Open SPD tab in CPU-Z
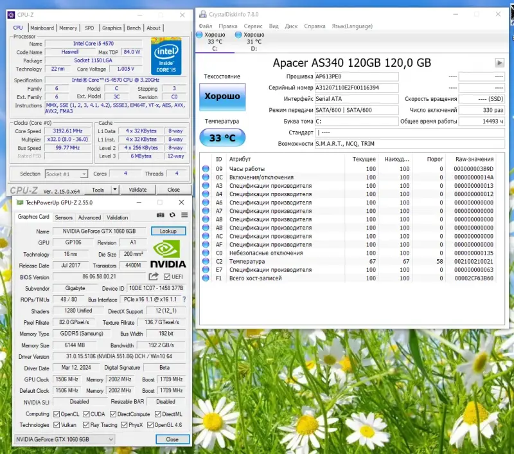The image size is (514, 454). tap(89, 28)
